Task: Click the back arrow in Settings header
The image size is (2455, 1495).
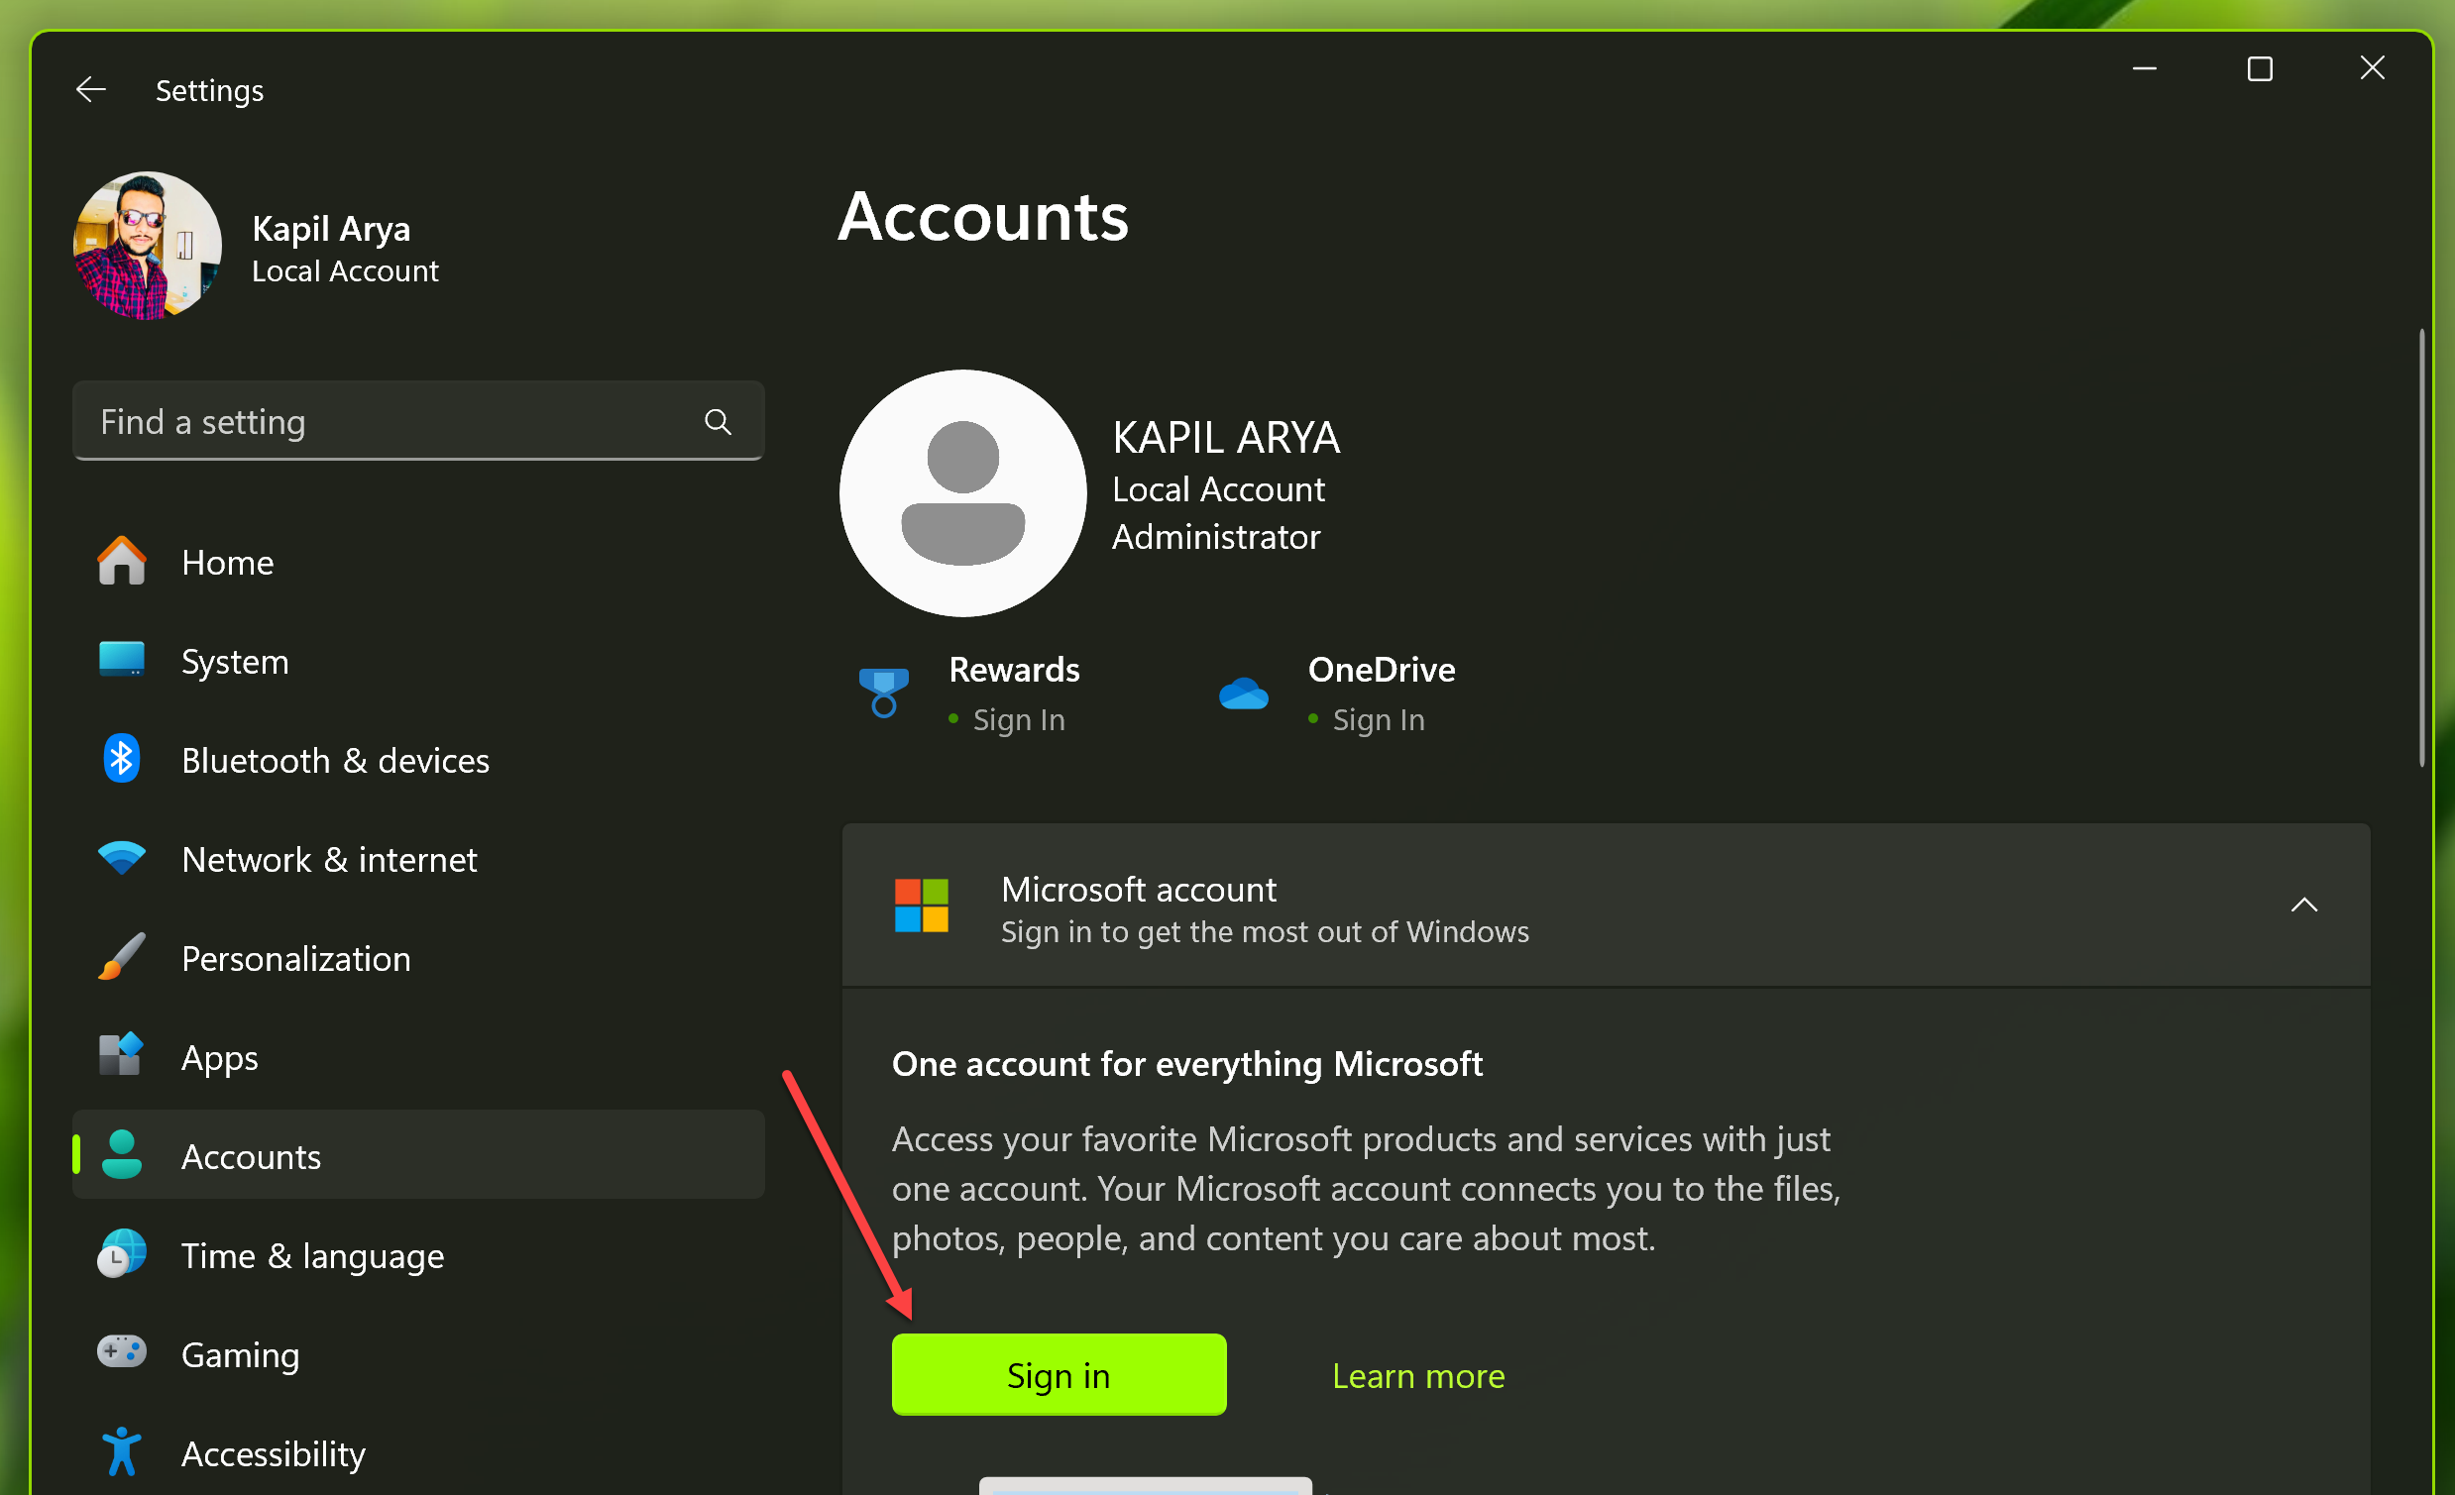Action: [90, 89]
